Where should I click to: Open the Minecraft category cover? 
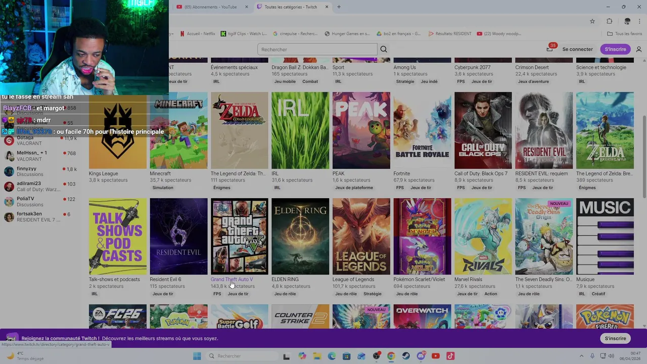pyautogui.click(x=178, y=130)
